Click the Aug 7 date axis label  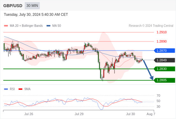[x=151, y=114]
